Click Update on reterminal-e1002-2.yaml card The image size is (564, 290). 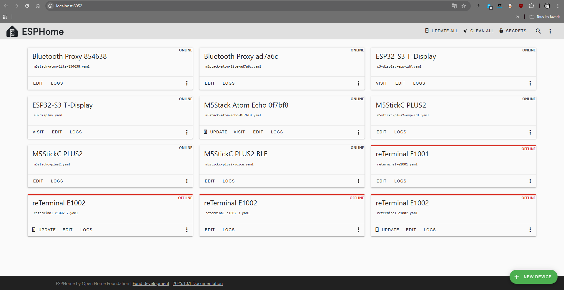(x=44, y=230)
